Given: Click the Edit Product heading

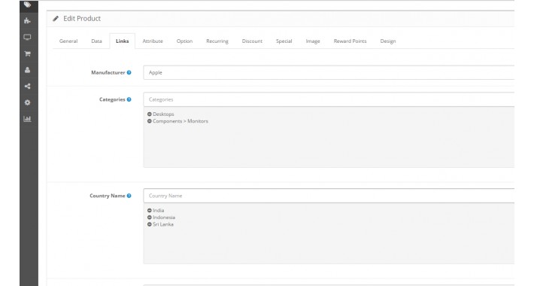Looking at the screenshot, I should click(82, 18).
